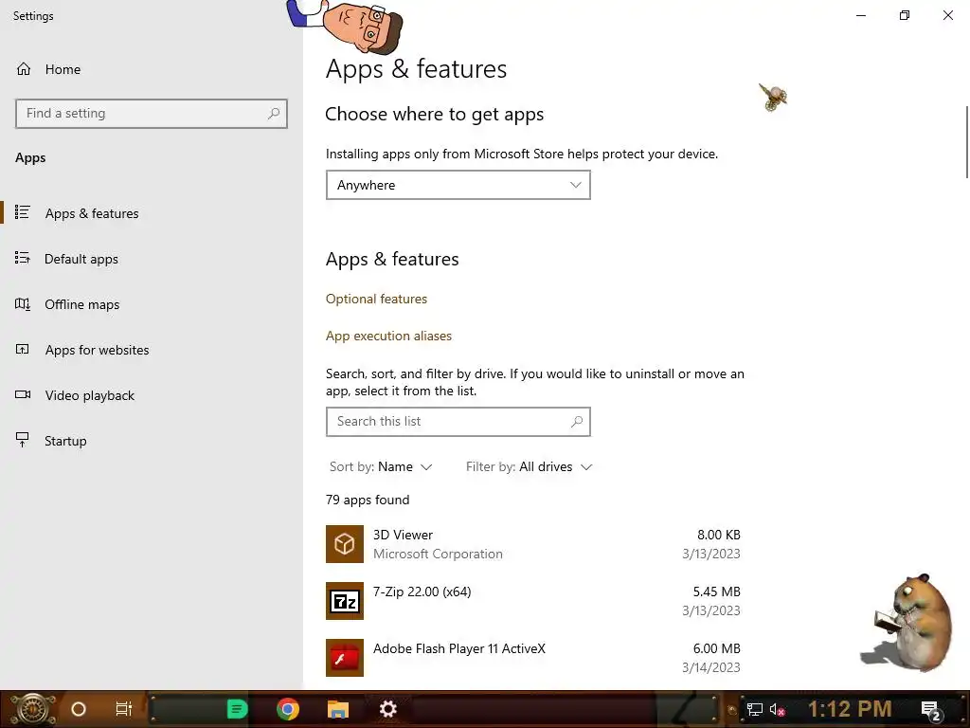Click 5.45 MB size of 7-Zip

[x=716, y=591]
